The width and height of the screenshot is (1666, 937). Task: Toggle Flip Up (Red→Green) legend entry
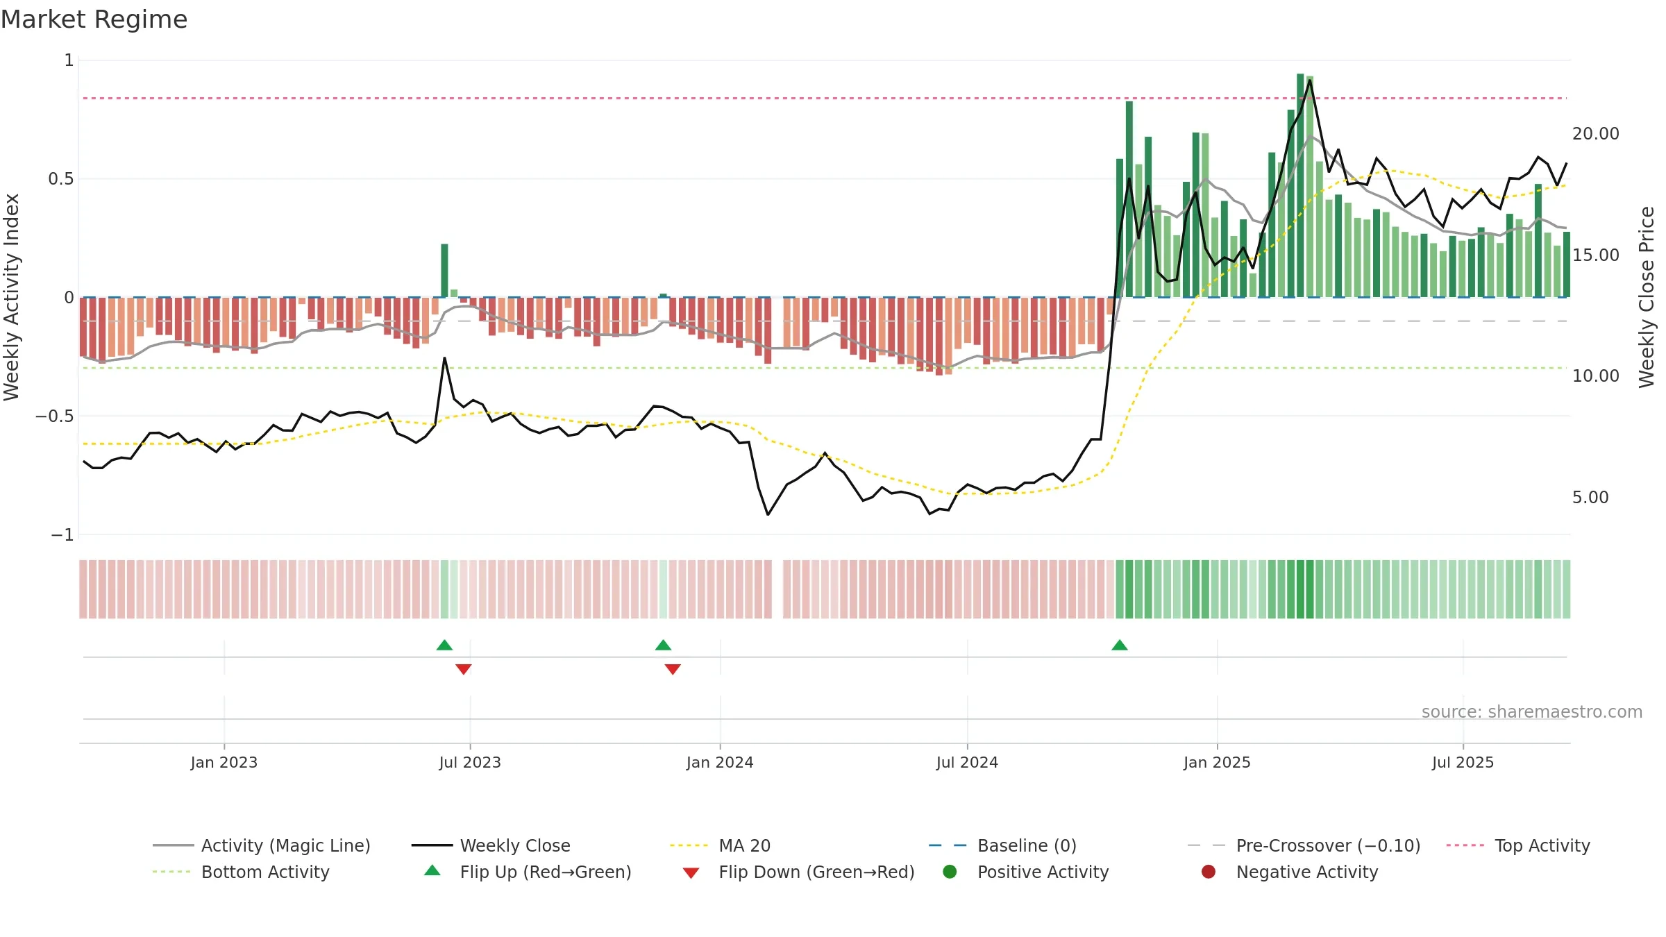coord(528,872)
